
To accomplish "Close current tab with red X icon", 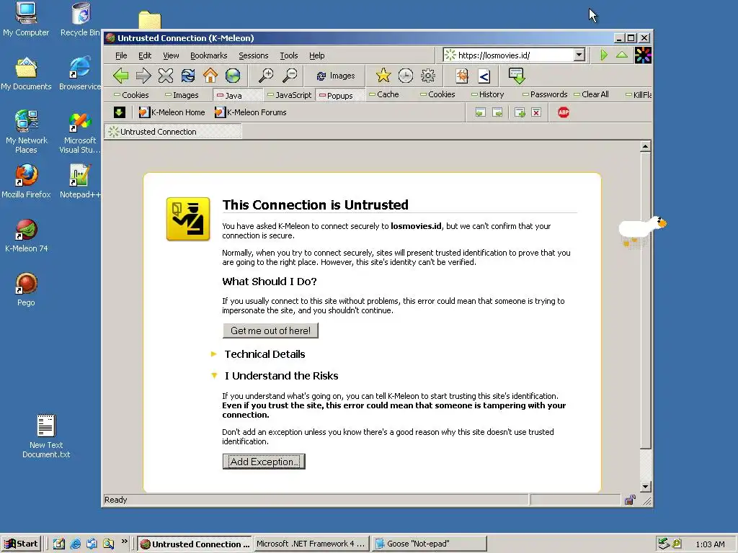I will coord(536,112).
